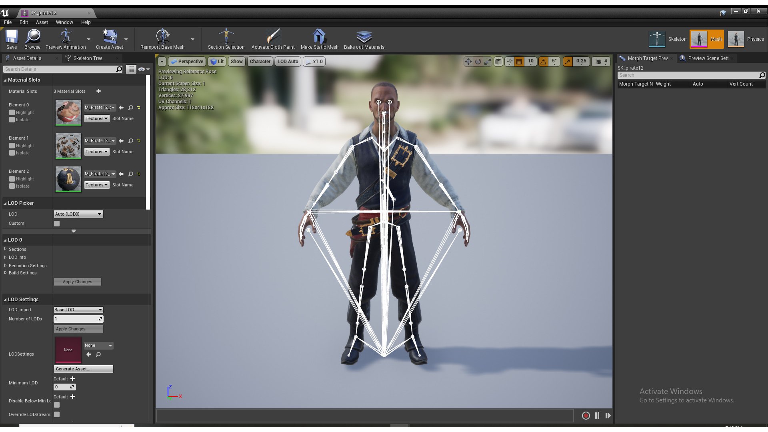Click Reimport Base Mesh icon
Viewport: 768px width, 432px height.
click(x=162, y=39)
